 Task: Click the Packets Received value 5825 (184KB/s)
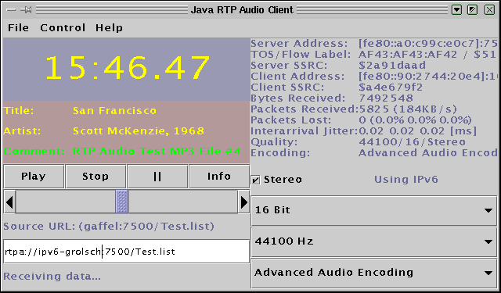tap(408, 109)
